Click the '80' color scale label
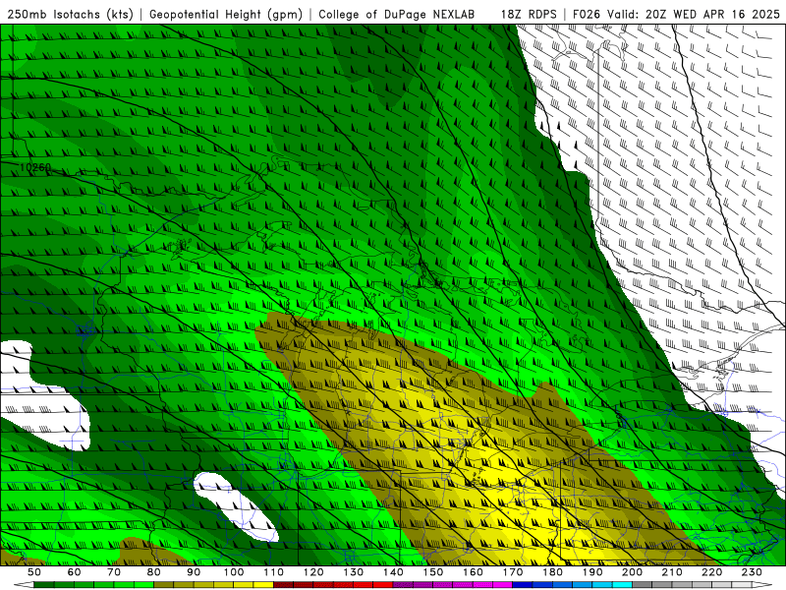The image size is (786, 590). (154, 572)
